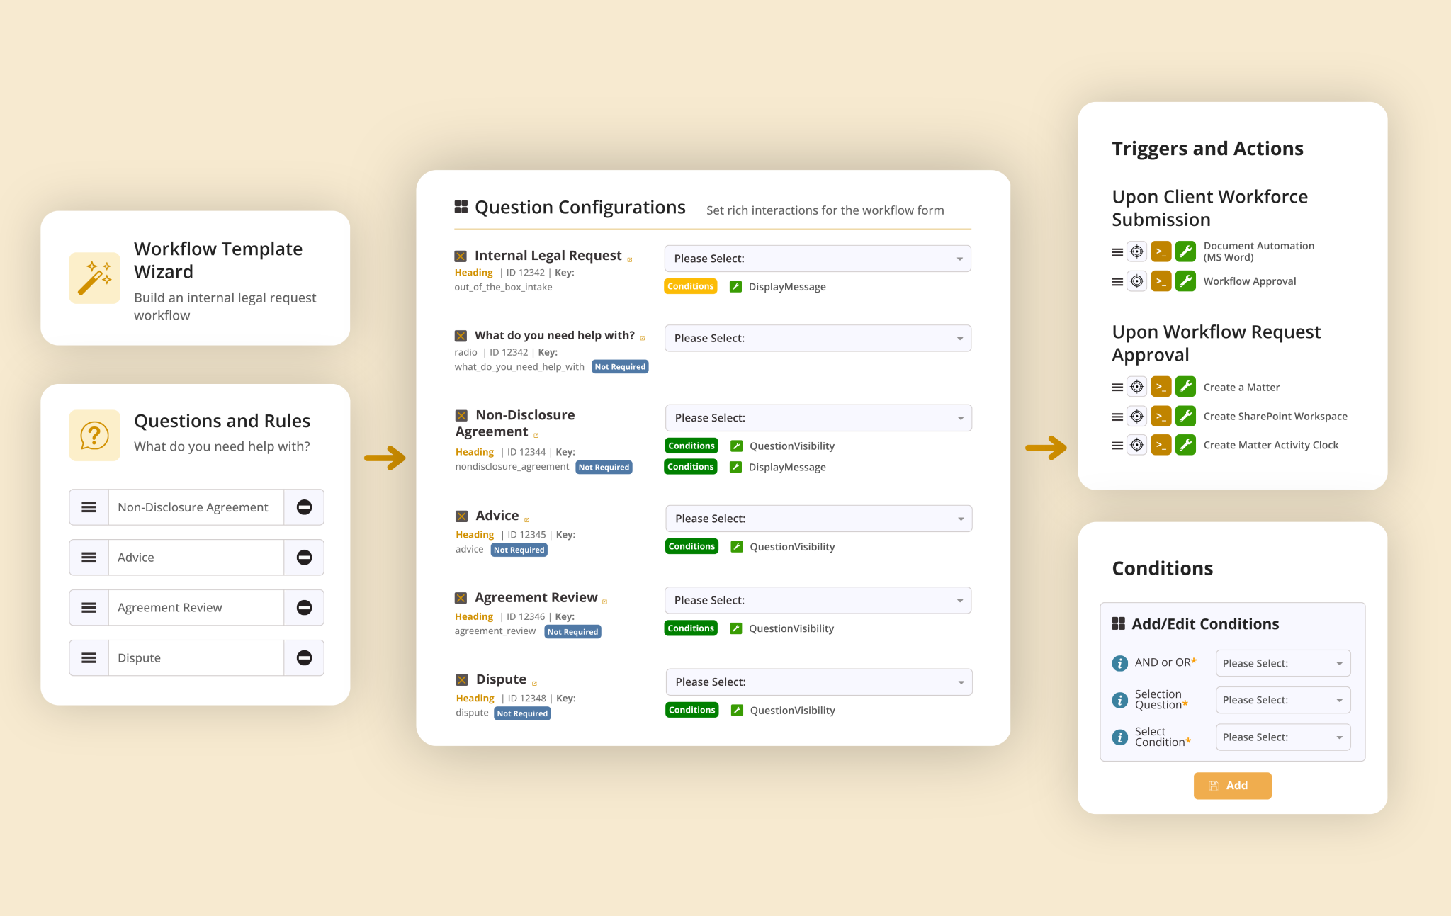Click the grid icon beside Add/Edit Conditions

1119,623
